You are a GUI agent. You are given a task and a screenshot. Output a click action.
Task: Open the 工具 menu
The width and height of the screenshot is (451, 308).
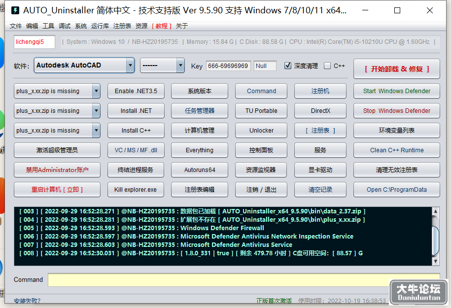48,26
